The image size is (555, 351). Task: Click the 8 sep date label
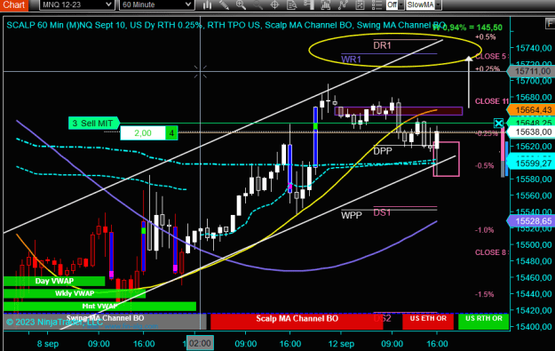pos(48,344)
